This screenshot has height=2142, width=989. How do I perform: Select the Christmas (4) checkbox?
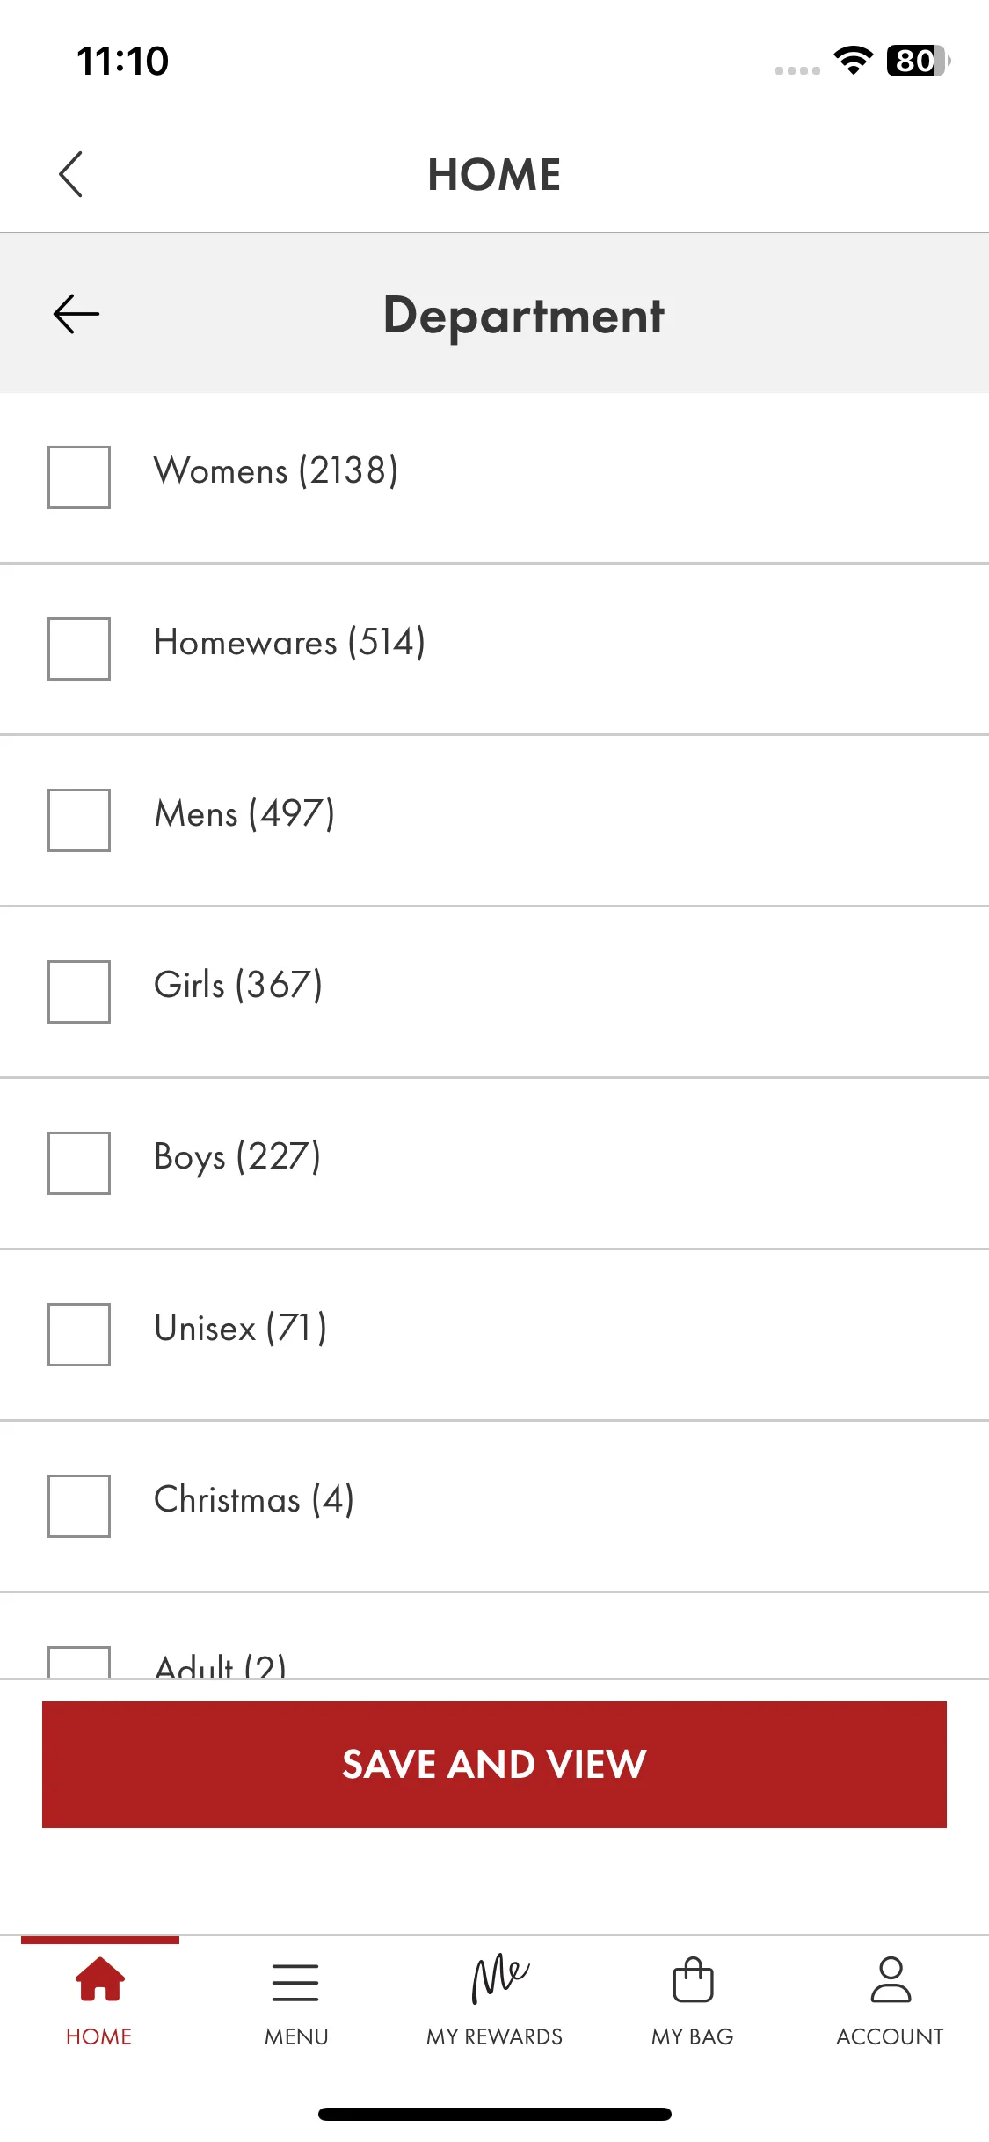pos(79,1506)
